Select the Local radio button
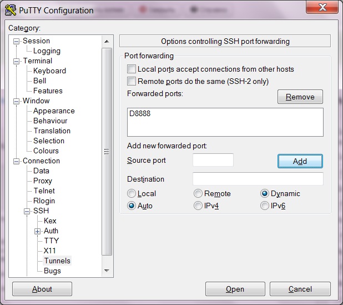The image size is (343, 305). pos(132,193)
